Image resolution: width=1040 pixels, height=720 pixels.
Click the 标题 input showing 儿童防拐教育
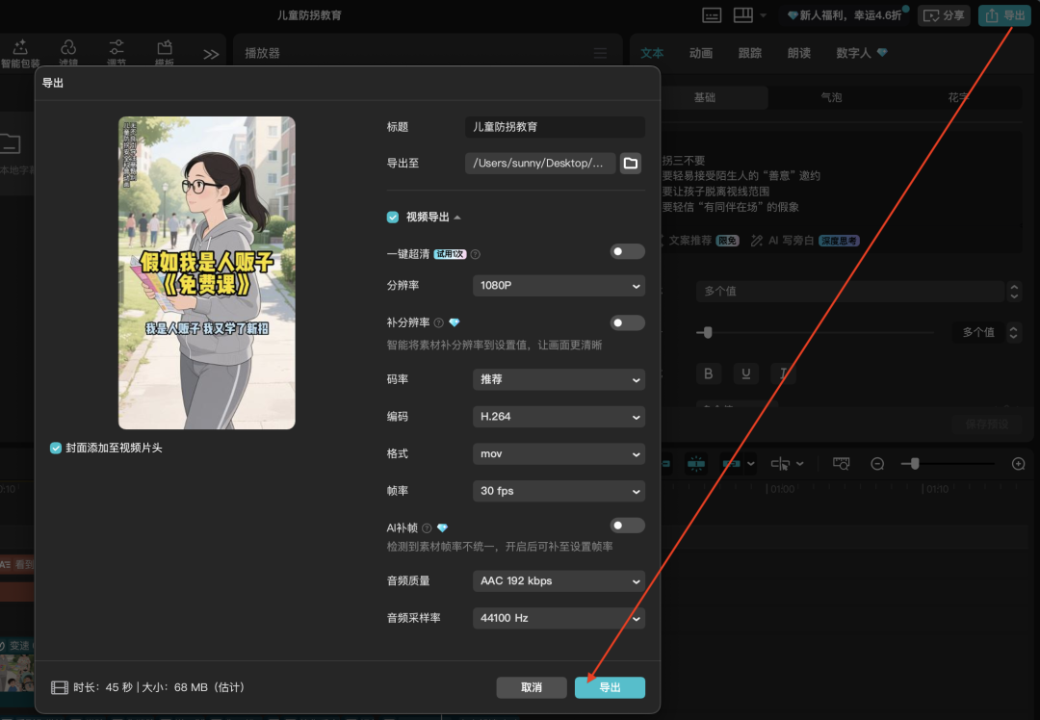coord(555,126)
